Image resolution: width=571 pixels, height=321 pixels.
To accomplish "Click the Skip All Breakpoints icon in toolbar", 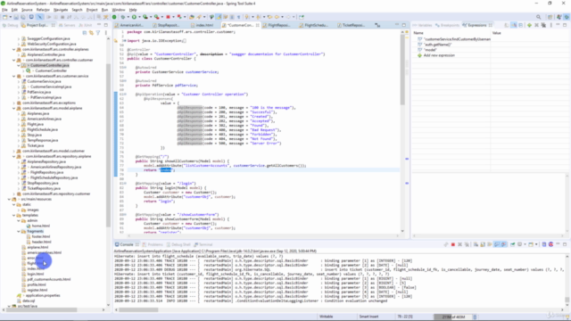I will click(x=39, y=17).
